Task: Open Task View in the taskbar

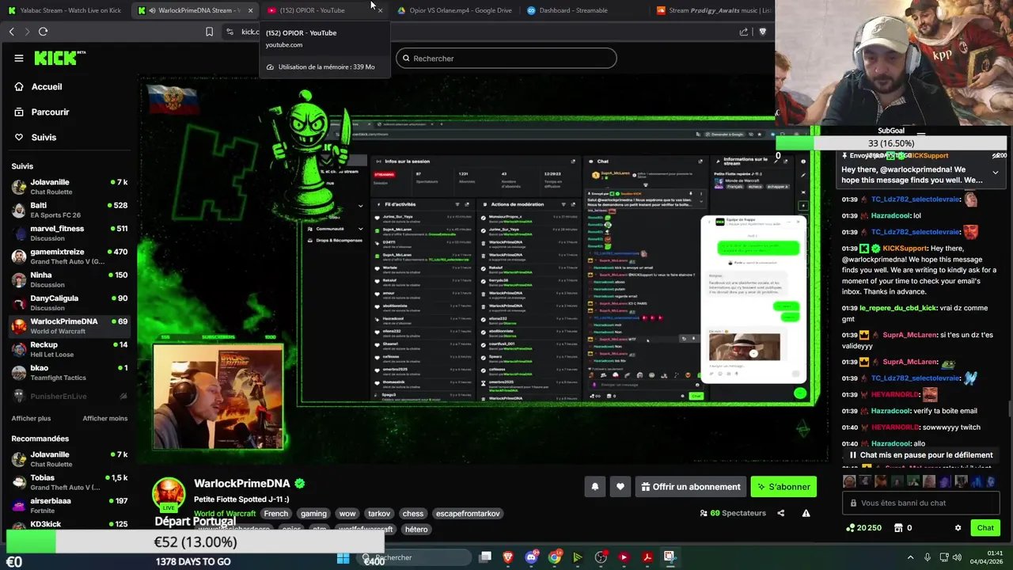Action: pos(485,557)
